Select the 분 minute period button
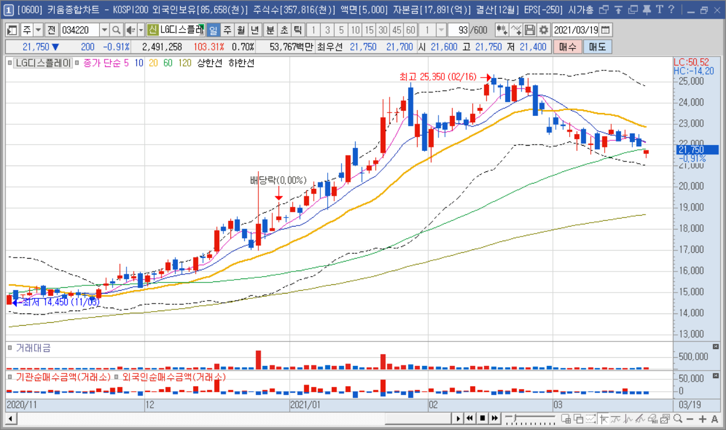The height and width of the screenshot is (430, 726). tap(271, 30)
